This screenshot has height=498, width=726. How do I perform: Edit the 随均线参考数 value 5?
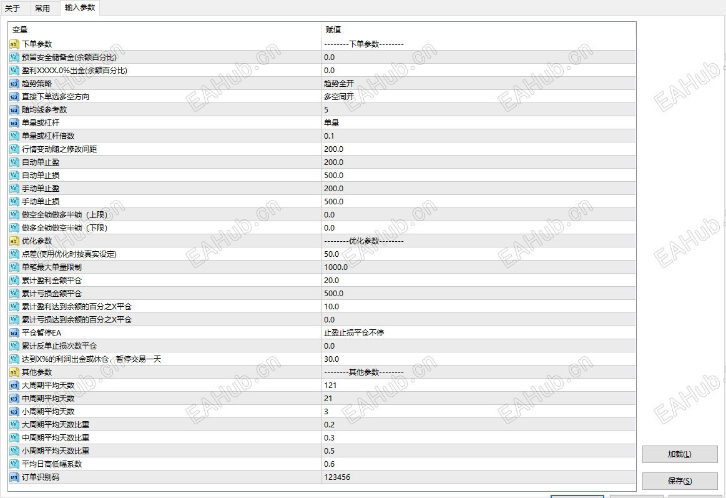coord(479,110)
